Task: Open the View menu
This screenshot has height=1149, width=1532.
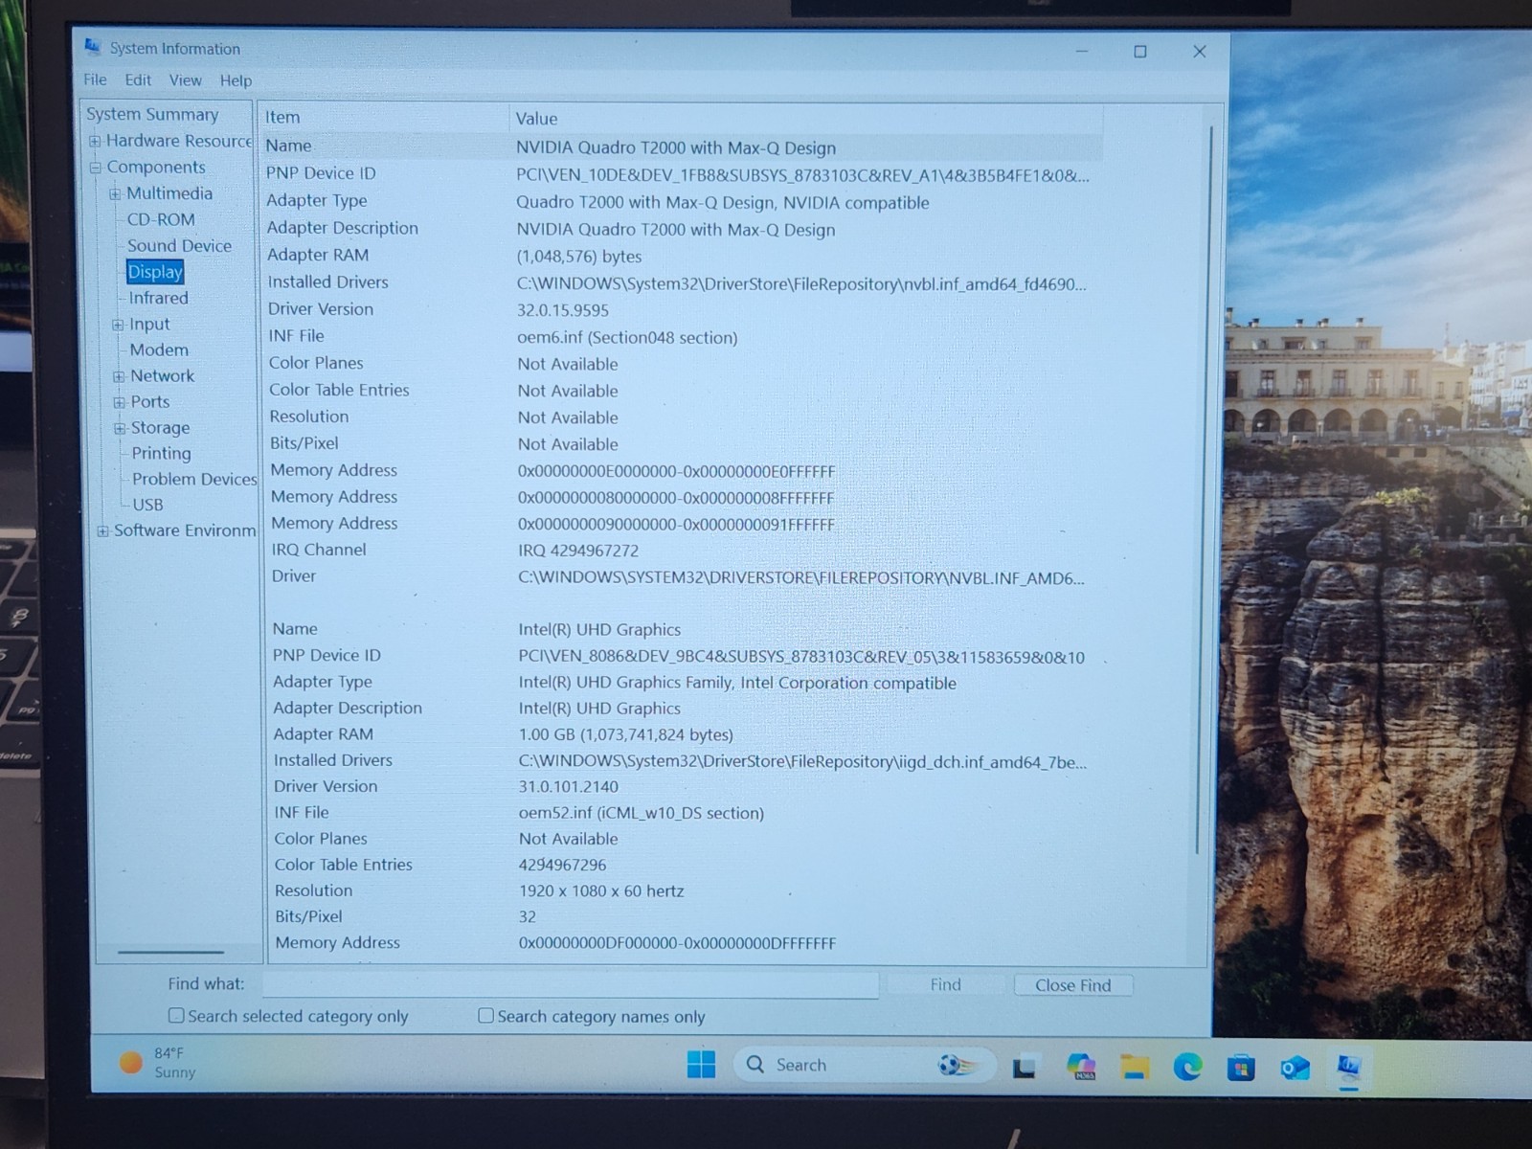Action: [186, 80]
